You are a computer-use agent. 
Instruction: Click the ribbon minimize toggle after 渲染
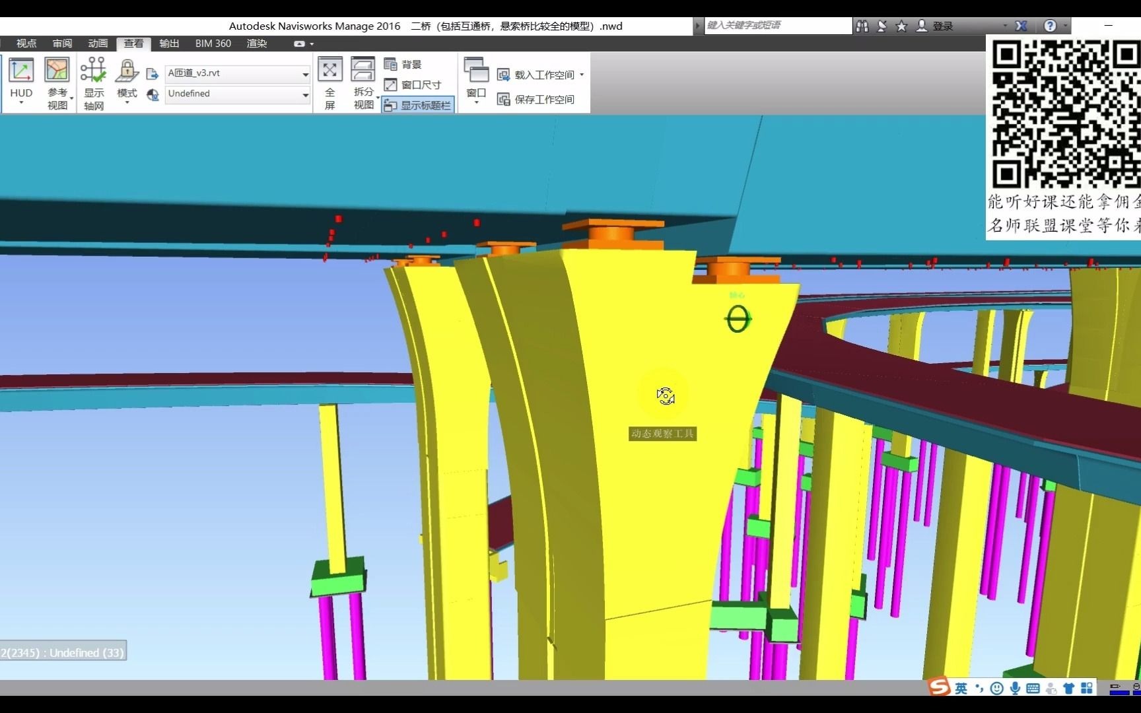tap(299, 44)
